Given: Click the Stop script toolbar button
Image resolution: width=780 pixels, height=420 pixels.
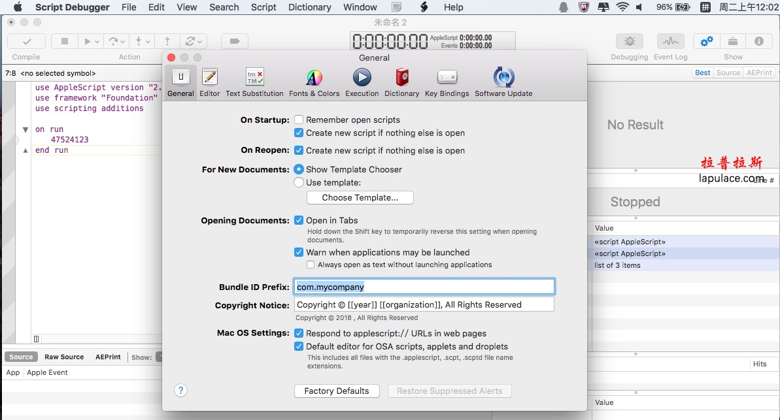Looking at the screenshot, I should click(x=64, y=41).
